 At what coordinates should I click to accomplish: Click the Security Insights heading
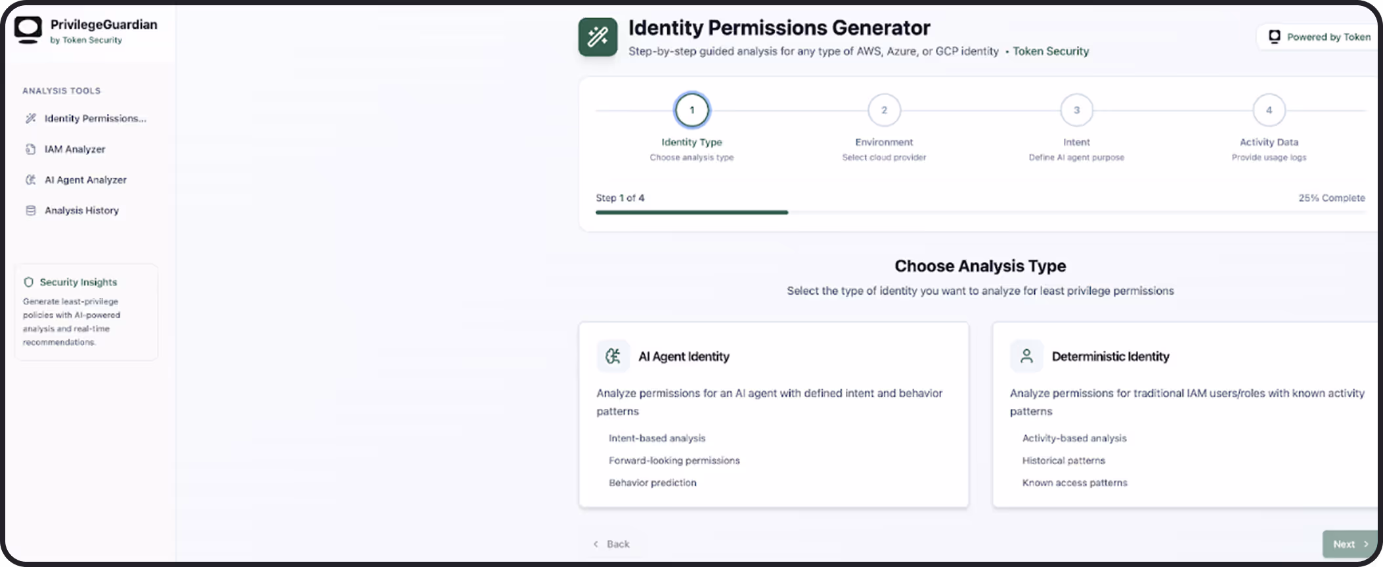tap(78, 282)
